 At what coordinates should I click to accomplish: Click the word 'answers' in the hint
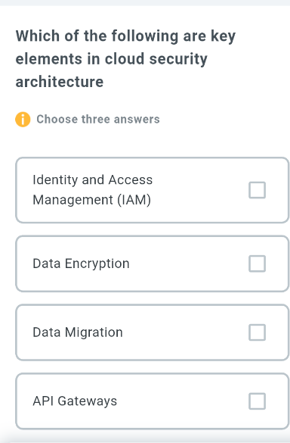[x=137, y=119]
